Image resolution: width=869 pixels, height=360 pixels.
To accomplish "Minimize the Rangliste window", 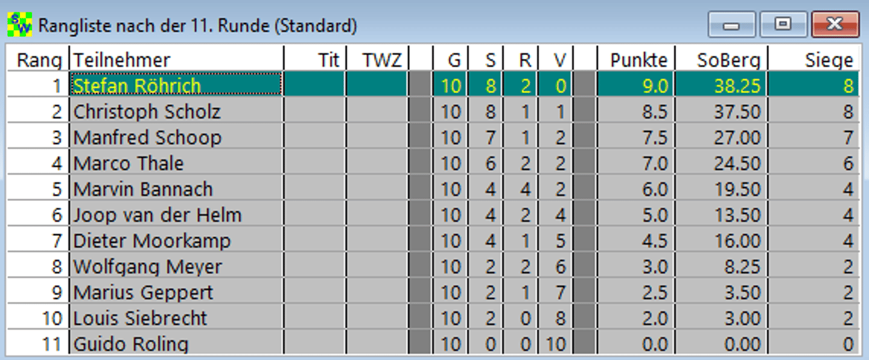I will pyautogui.click(x=732, y=25).
